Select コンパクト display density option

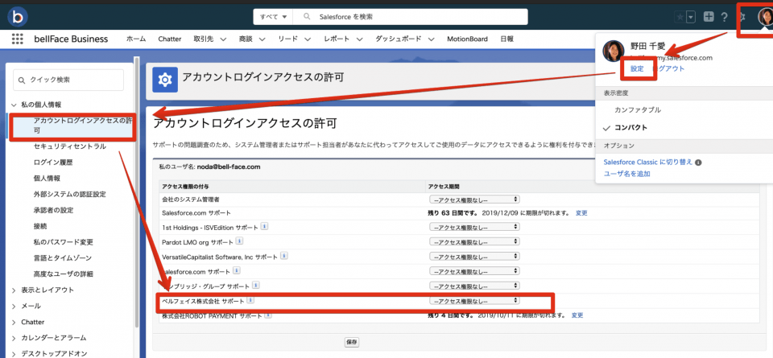tap(631, 128)
